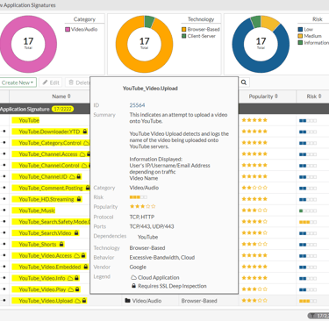
Task: Click YouTube_Video.Upload tooltip title
Action: pos(150,89)
